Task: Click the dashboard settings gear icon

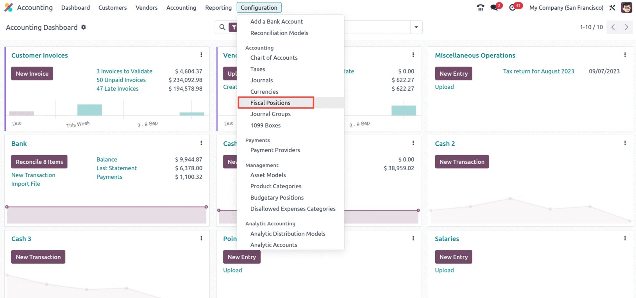Action: pos(84,27)
